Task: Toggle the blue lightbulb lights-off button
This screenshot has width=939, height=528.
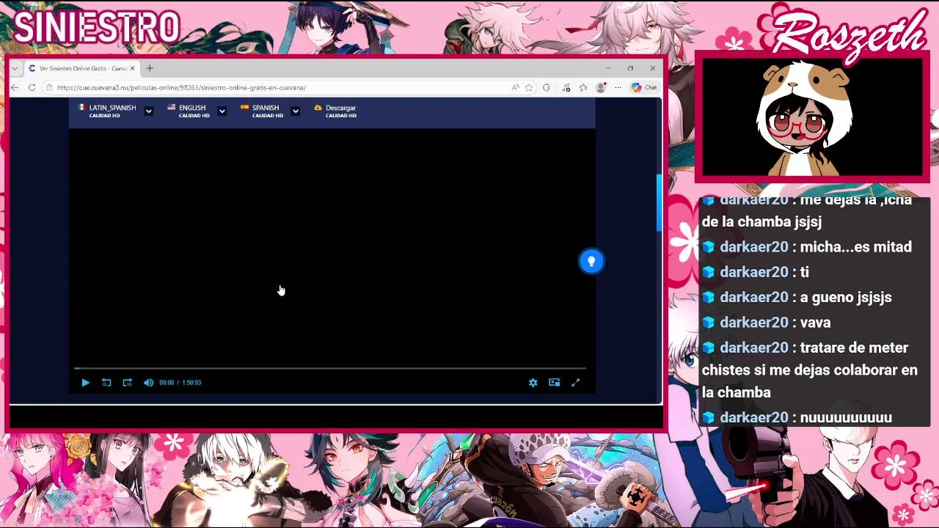Action: (591, 261)
